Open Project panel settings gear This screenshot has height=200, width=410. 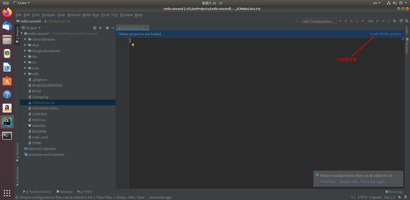tap(107, 28)
